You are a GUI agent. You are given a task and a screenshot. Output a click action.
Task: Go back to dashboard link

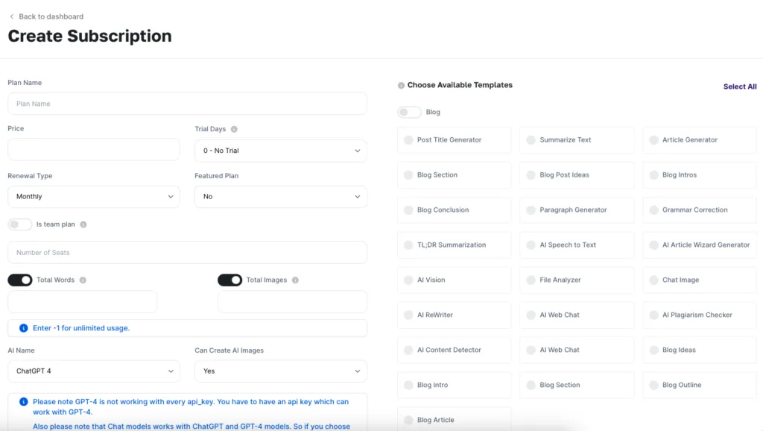pyautogui.click(x=51, y=16)
